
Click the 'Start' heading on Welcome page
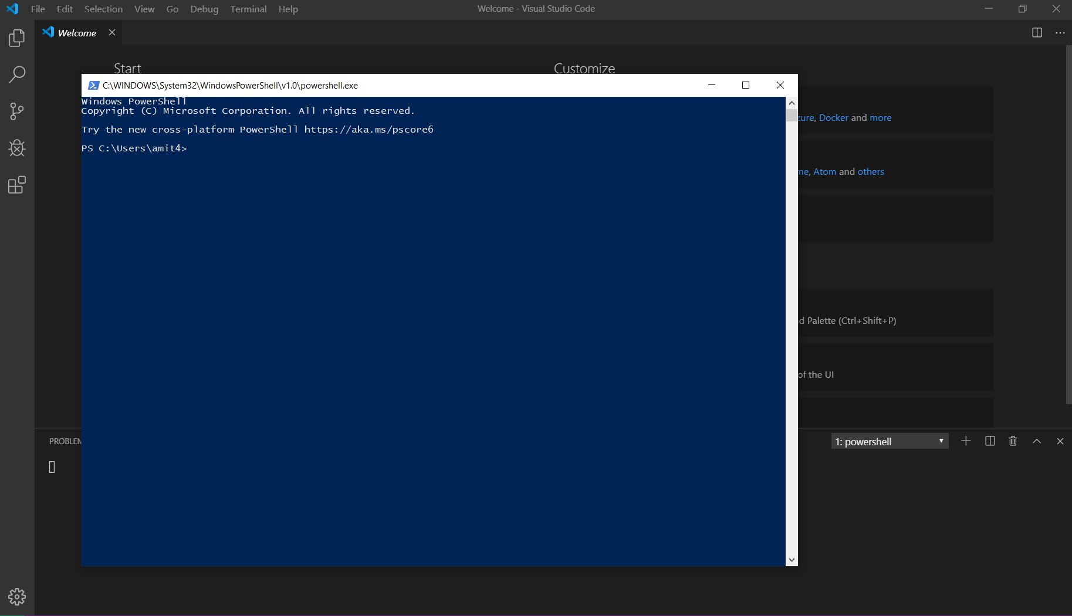point(127,68)
